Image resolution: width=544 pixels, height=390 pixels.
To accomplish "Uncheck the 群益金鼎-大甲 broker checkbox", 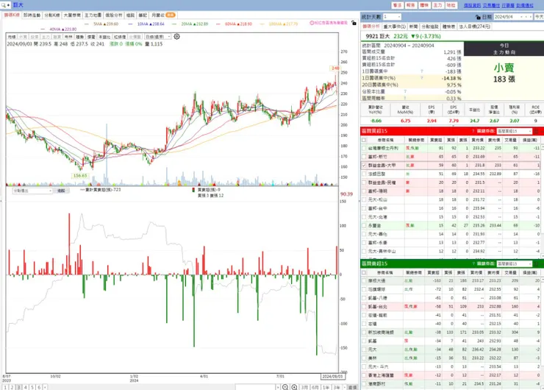I will pos(364,166).
